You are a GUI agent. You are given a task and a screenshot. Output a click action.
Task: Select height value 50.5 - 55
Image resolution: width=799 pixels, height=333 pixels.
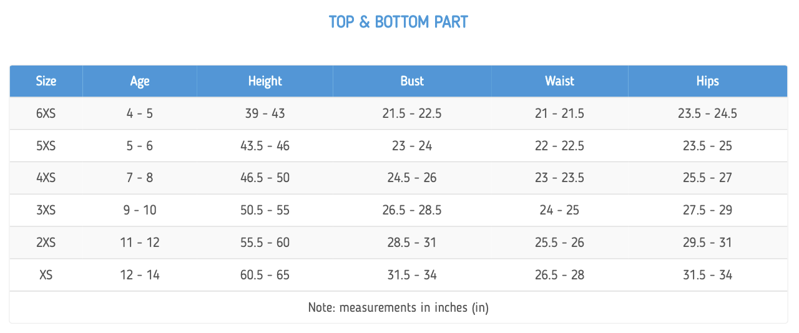pos(265,210)
